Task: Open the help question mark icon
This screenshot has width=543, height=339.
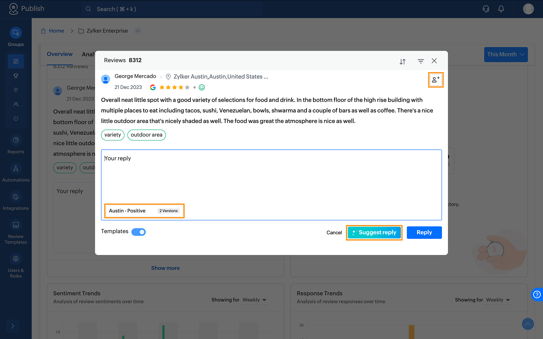Action: (537, 295)
